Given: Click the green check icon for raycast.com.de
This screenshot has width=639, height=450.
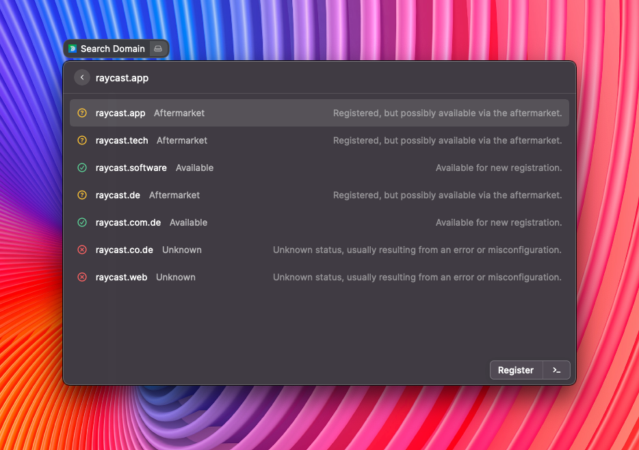Looking at the screenshot, I should (82, 222).
